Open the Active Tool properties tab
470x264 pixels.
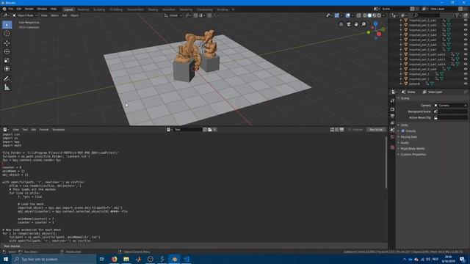coord(392,101)
